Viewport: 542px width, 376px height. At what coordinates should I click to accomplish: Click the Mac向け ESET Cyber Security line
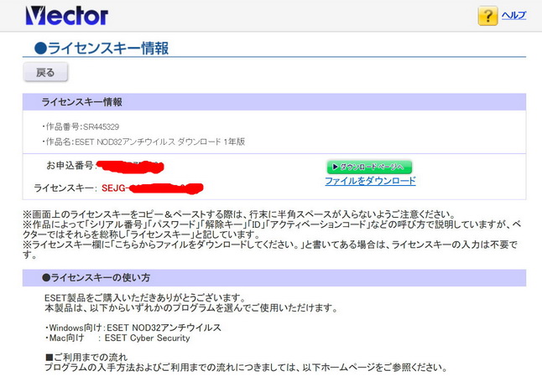tap(117, 338)
